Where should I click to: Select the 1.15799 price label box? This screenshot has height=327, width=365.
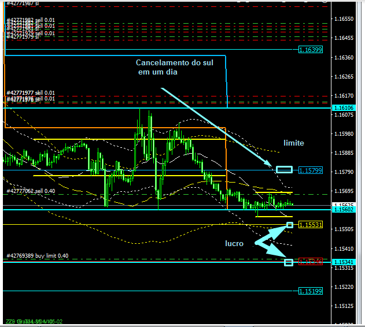point(310,170)
